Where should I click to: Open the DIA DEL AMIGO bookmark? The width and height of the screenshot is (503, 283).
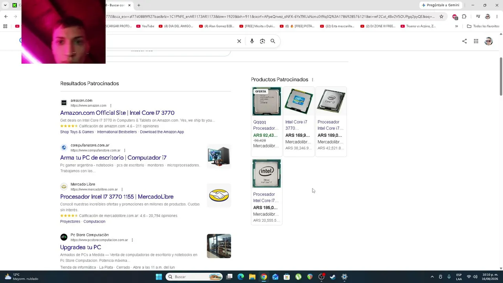click(x=176, y=26)
